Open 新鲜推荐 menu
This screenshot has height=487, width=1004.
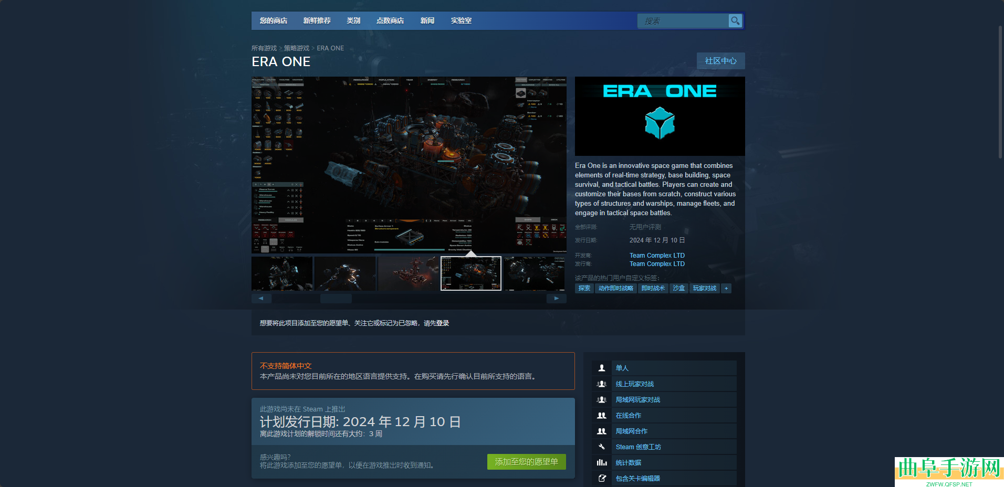[317, 20]
